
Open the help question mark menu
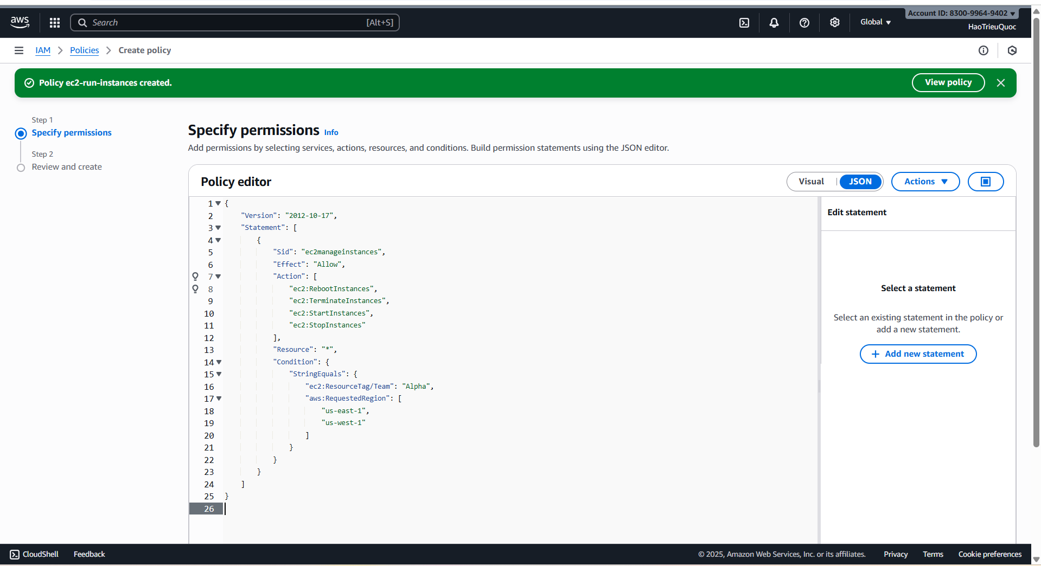pyautogui.click(x=804, y=22)
